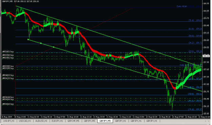Click the 159.75 price scale label
The width and height of the screenshot is (212, 125).
point(206,18)
